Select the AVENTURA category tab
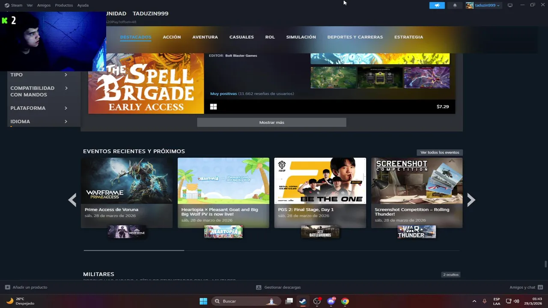 205,37
